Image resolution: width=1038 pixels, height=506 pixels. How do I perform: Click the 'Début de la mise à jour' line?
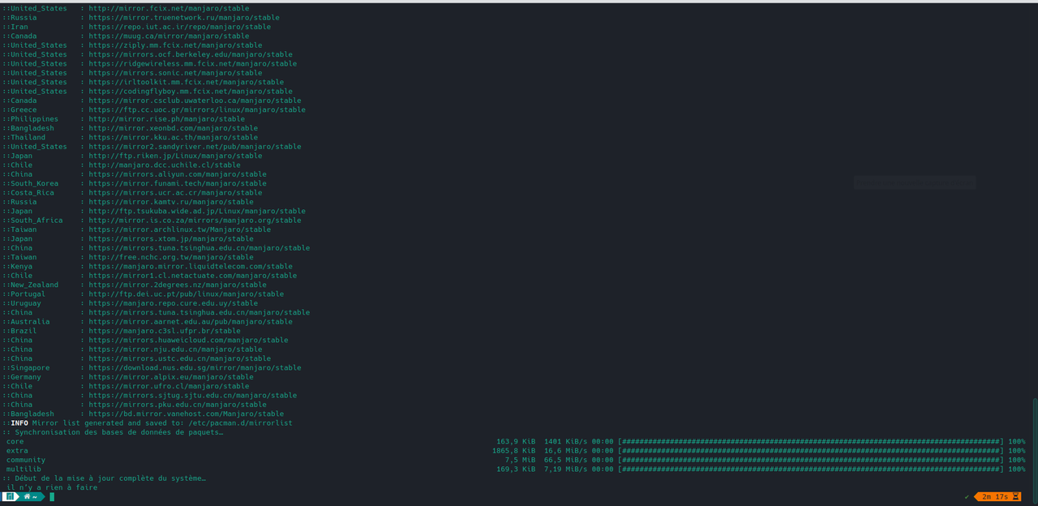point(104,478)
